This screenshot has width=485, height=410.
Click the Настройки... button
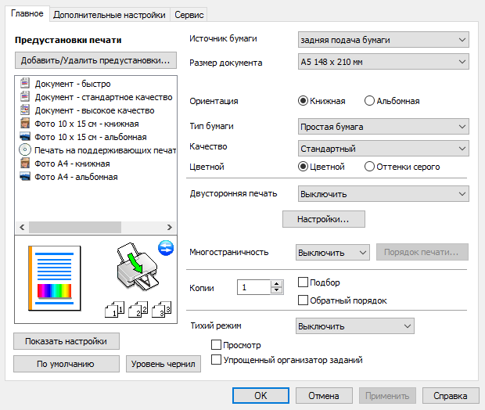coord(324,219)
